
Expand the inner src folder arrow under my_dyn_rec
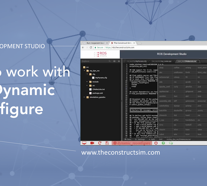[x=87, y=86]
